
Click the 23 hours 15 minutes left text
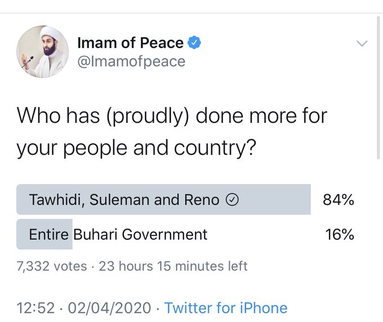point(173,266)
